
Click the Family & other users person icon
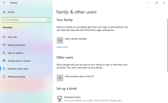pyautogui.click(x=4, y=69)
